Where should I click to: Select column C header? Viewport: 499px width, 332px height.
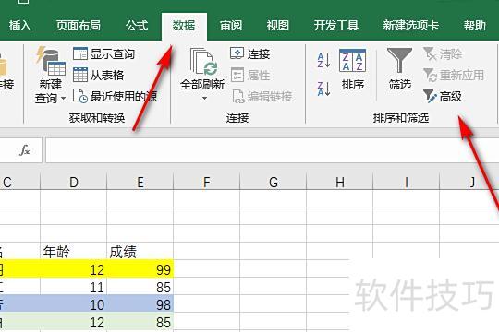pos(19,183)
